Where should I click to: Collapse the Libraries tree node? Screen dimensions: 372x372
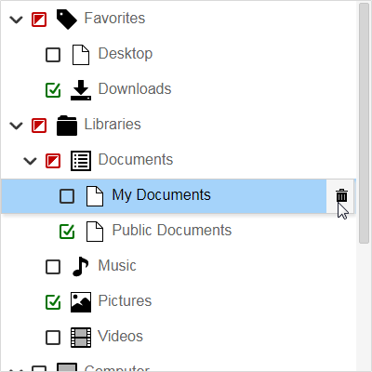[x=16, y=126]
